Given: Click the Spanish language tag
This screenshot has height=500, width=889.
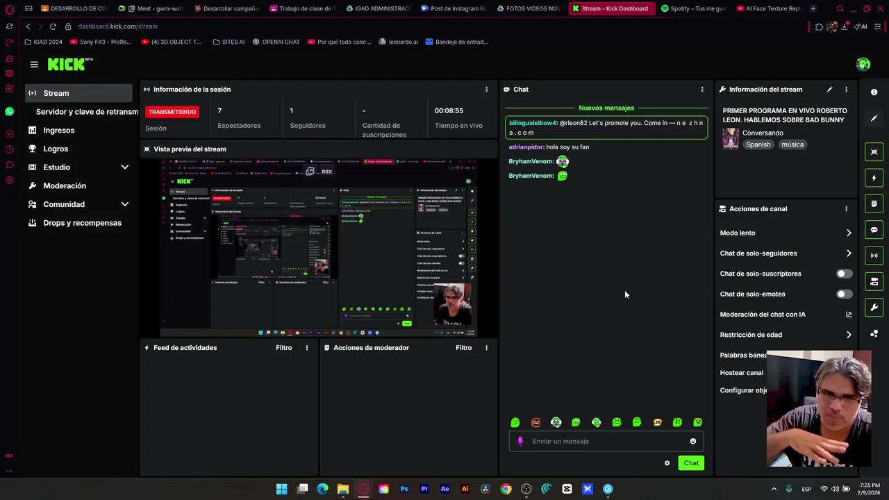Looking at the screenshot, I should coord(758,144).
